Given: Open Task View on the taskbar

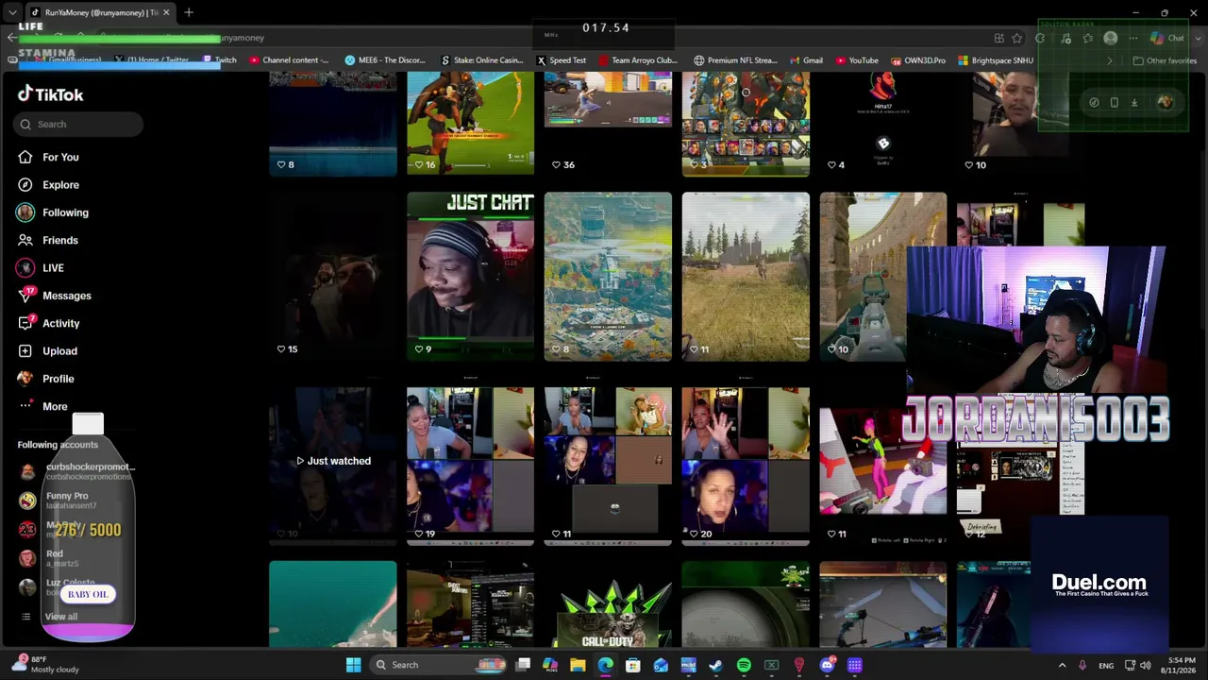Looking at the screenshot, I should tap(524, 665).
